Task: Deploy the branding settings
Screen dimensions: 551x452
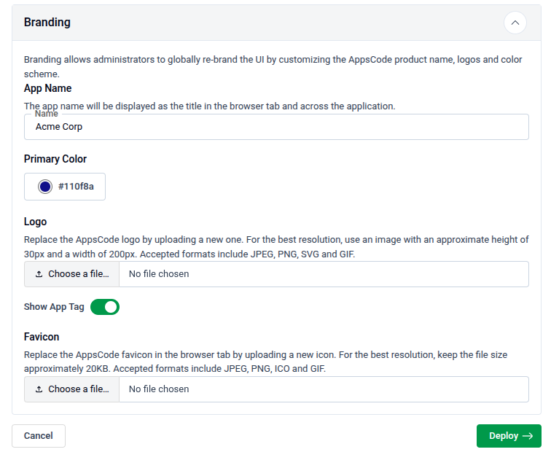Action: pyautogui.click(x=508, y=436)
